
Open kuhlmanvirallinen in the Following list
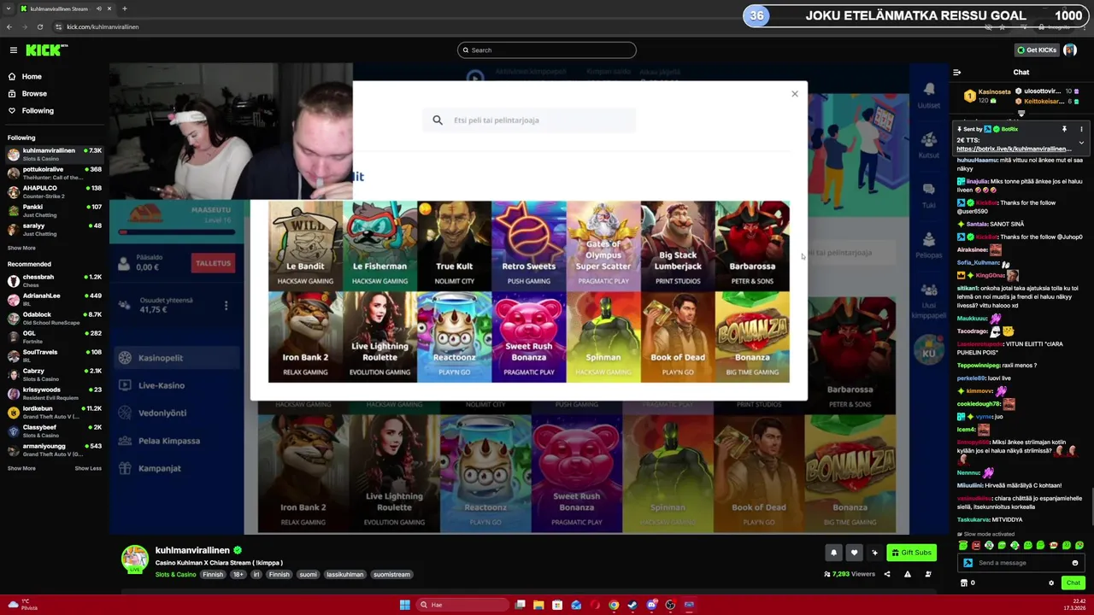click(54, 155)
